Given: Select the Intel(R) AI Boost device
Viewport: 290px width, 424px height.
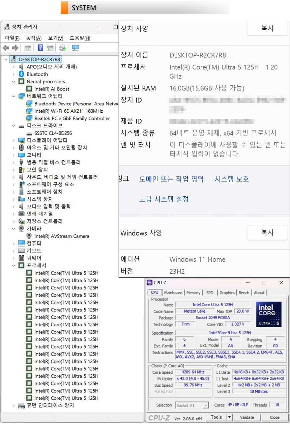Looking at the screenshot, I should [52, 89].
